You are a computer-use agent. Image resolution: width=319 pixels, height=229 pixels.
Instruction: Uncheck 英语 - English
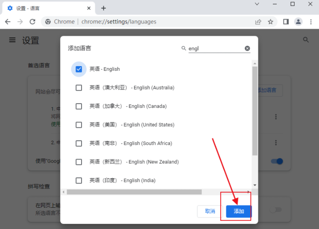tap(79, 69)
